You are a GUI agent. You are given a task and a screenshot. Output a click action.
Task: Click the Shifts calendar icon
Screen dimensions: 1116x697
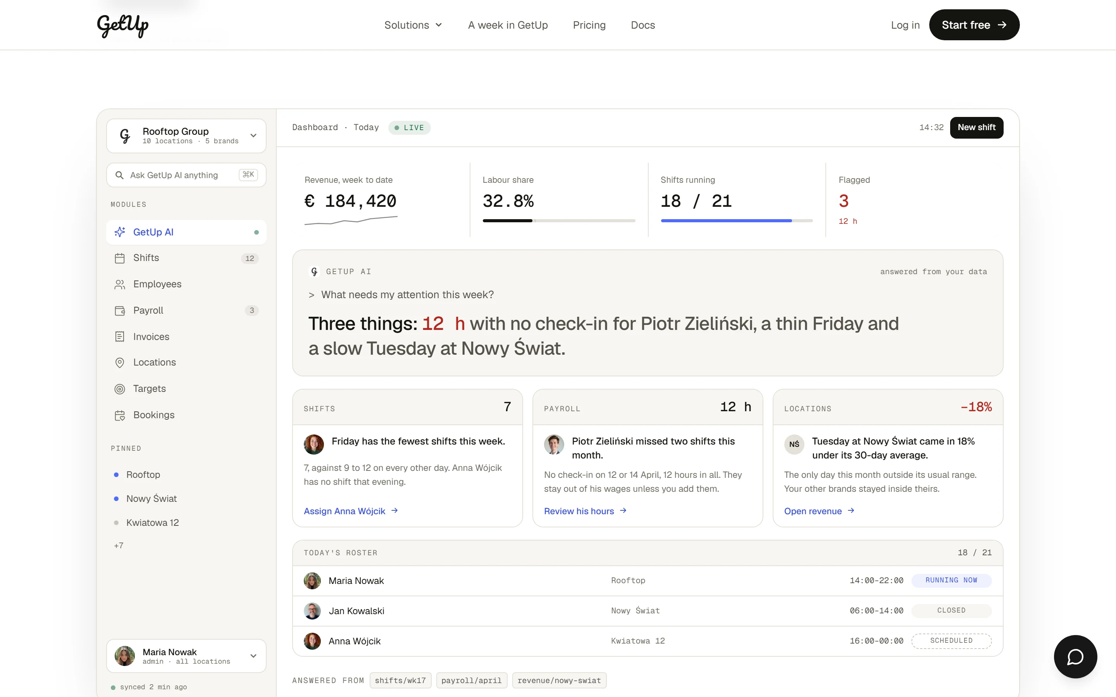tap(120, 258)
